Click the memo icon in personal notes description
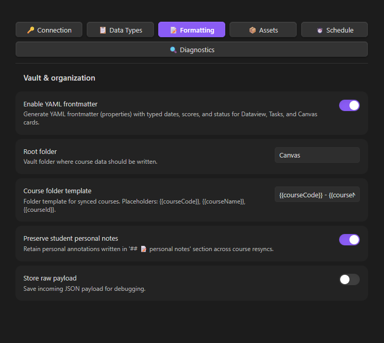The height and width of the screenshot is (343, 384). coord(144,249)
